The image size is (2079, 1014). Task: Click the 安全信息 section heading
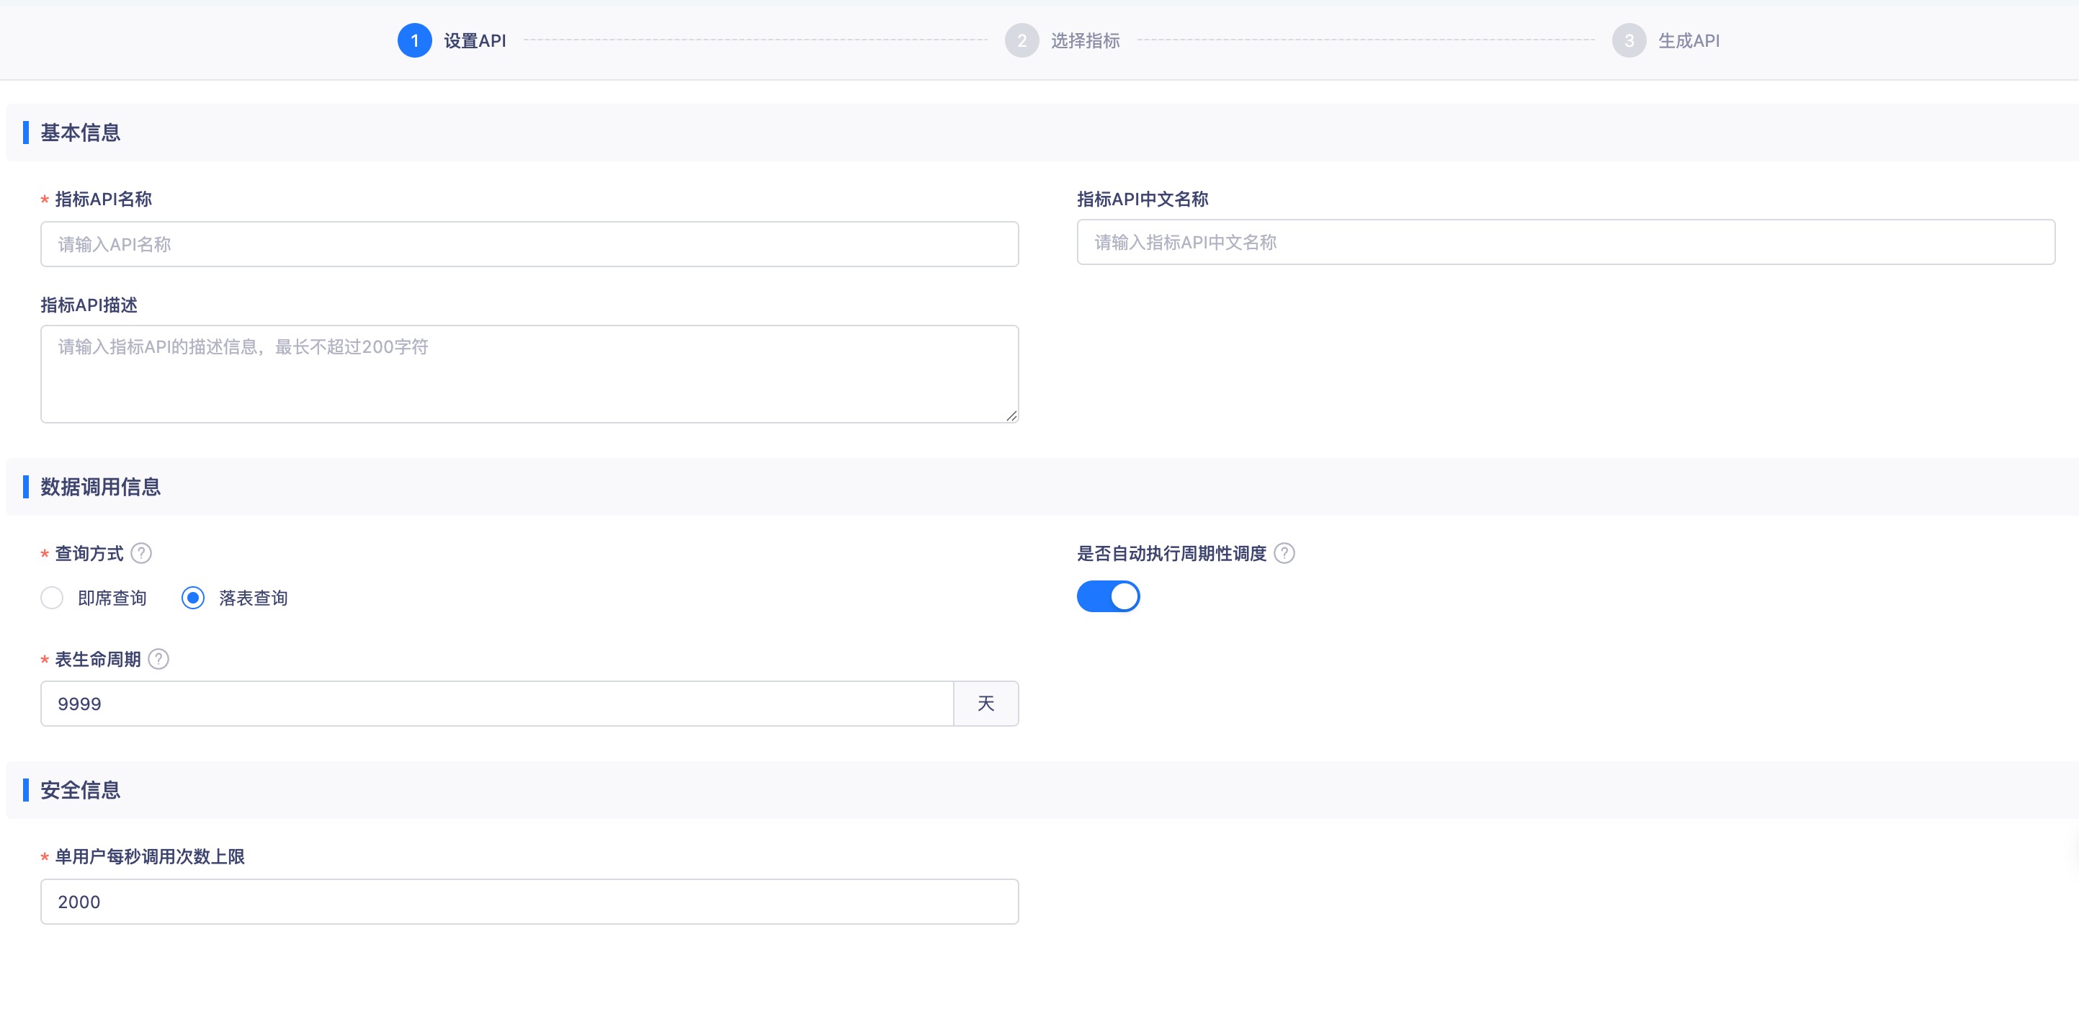(80, 790)
